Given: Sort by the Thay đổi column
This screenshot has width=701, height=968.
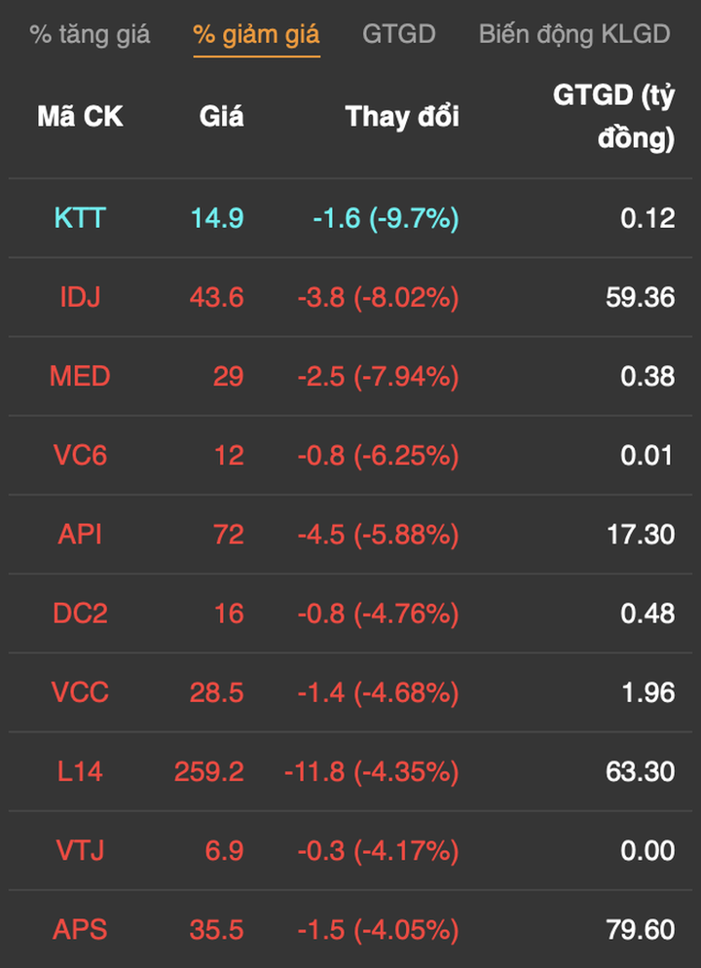Looking at the screenshot, I should coord(402,117).
